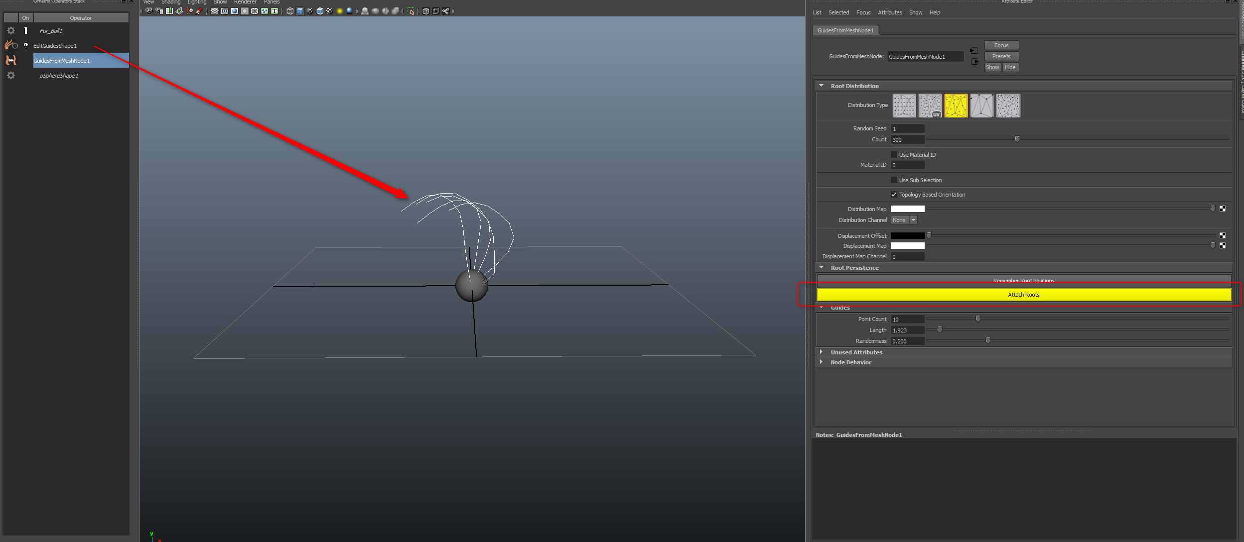Viewport: 1244px width, 542px height.
Task: Click the Presets button
Action: (x=1001, y=56)
